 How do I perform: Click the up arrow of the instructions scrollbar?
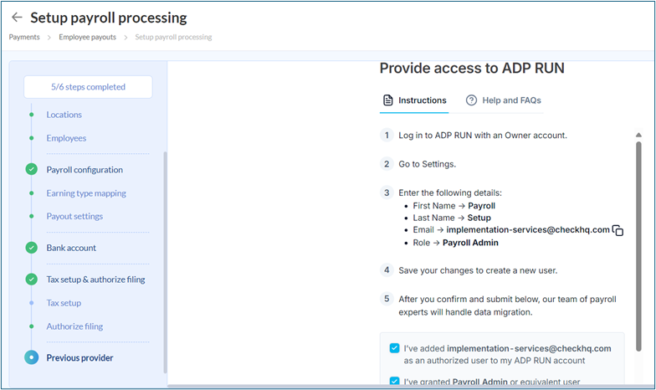point(638,135)
